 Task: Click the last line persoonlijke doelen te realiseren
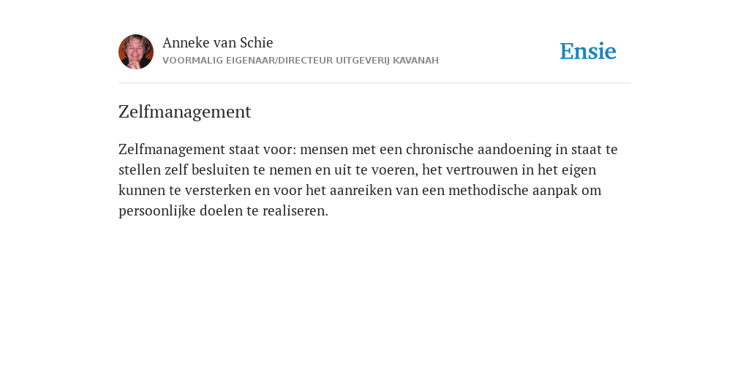[224, 211]
